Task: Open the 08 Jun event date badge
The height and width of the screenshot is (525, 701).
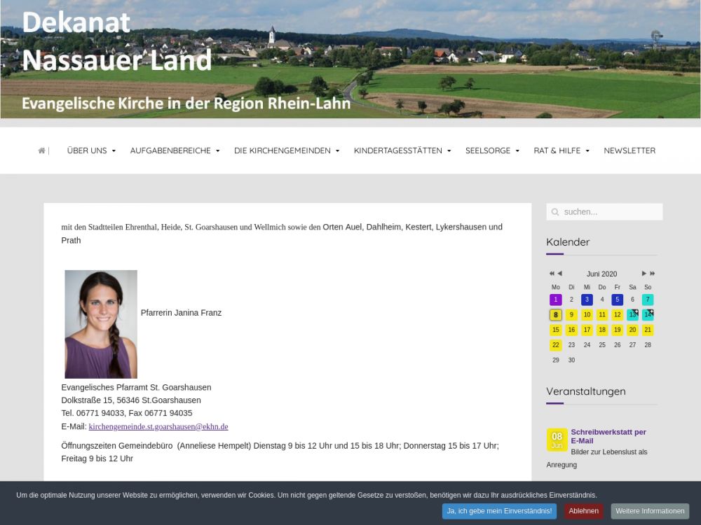Action: tap(557, 440)
